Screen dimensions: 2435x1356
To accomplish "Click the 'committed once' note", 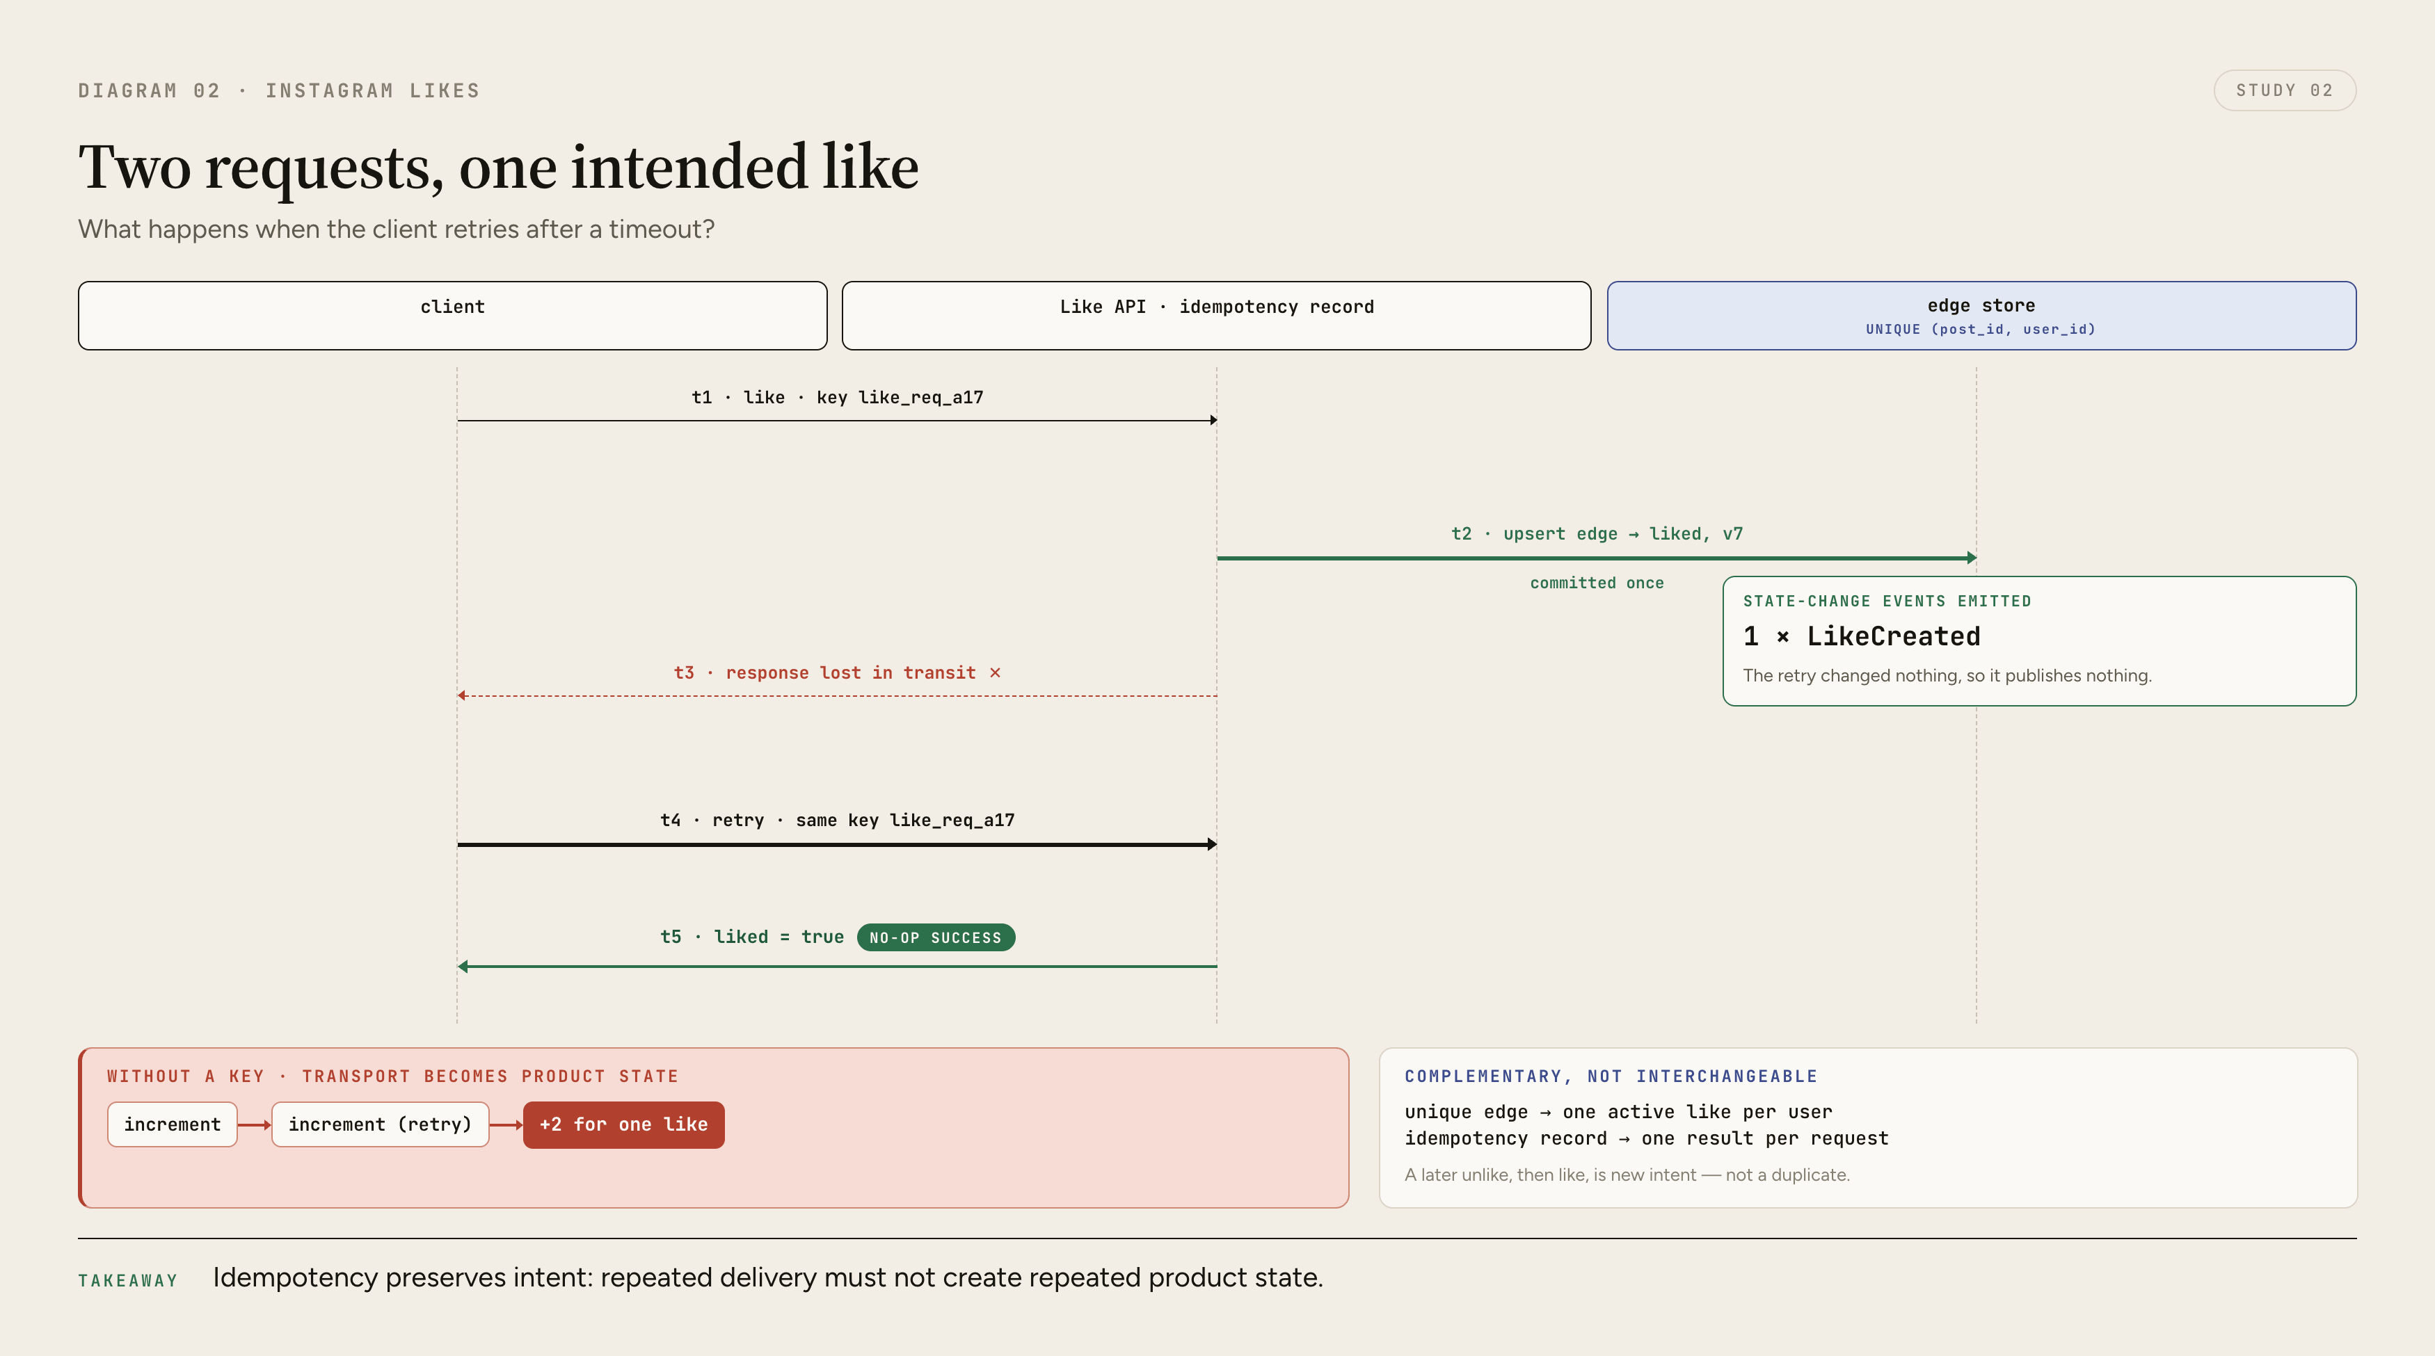I will click(1597, 583).
